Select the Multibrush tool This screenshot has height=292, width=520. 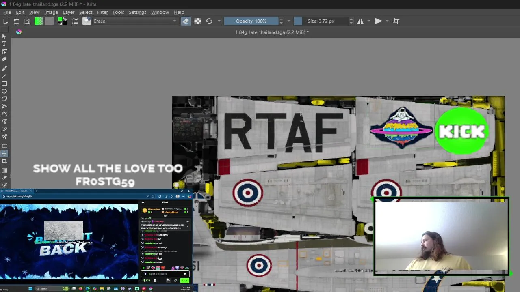tap(4, 137)
